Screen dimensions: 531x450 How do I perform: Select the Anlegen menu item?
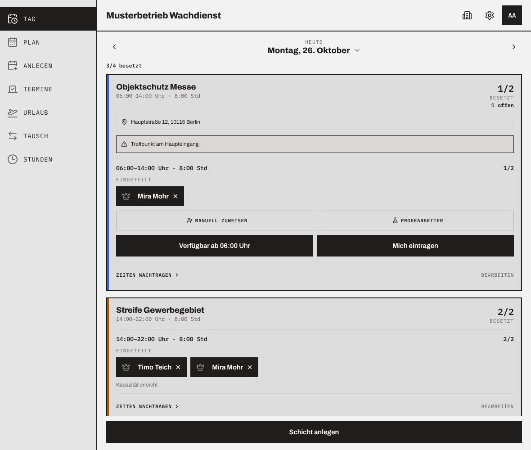click(48, 66)
